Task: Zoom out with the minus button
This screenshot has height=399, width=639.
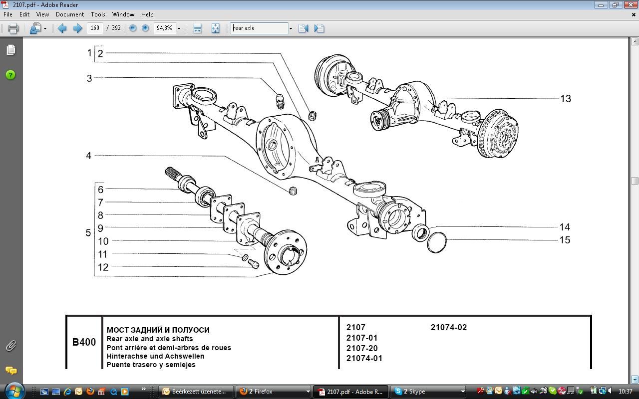Action: pos(133,28)
